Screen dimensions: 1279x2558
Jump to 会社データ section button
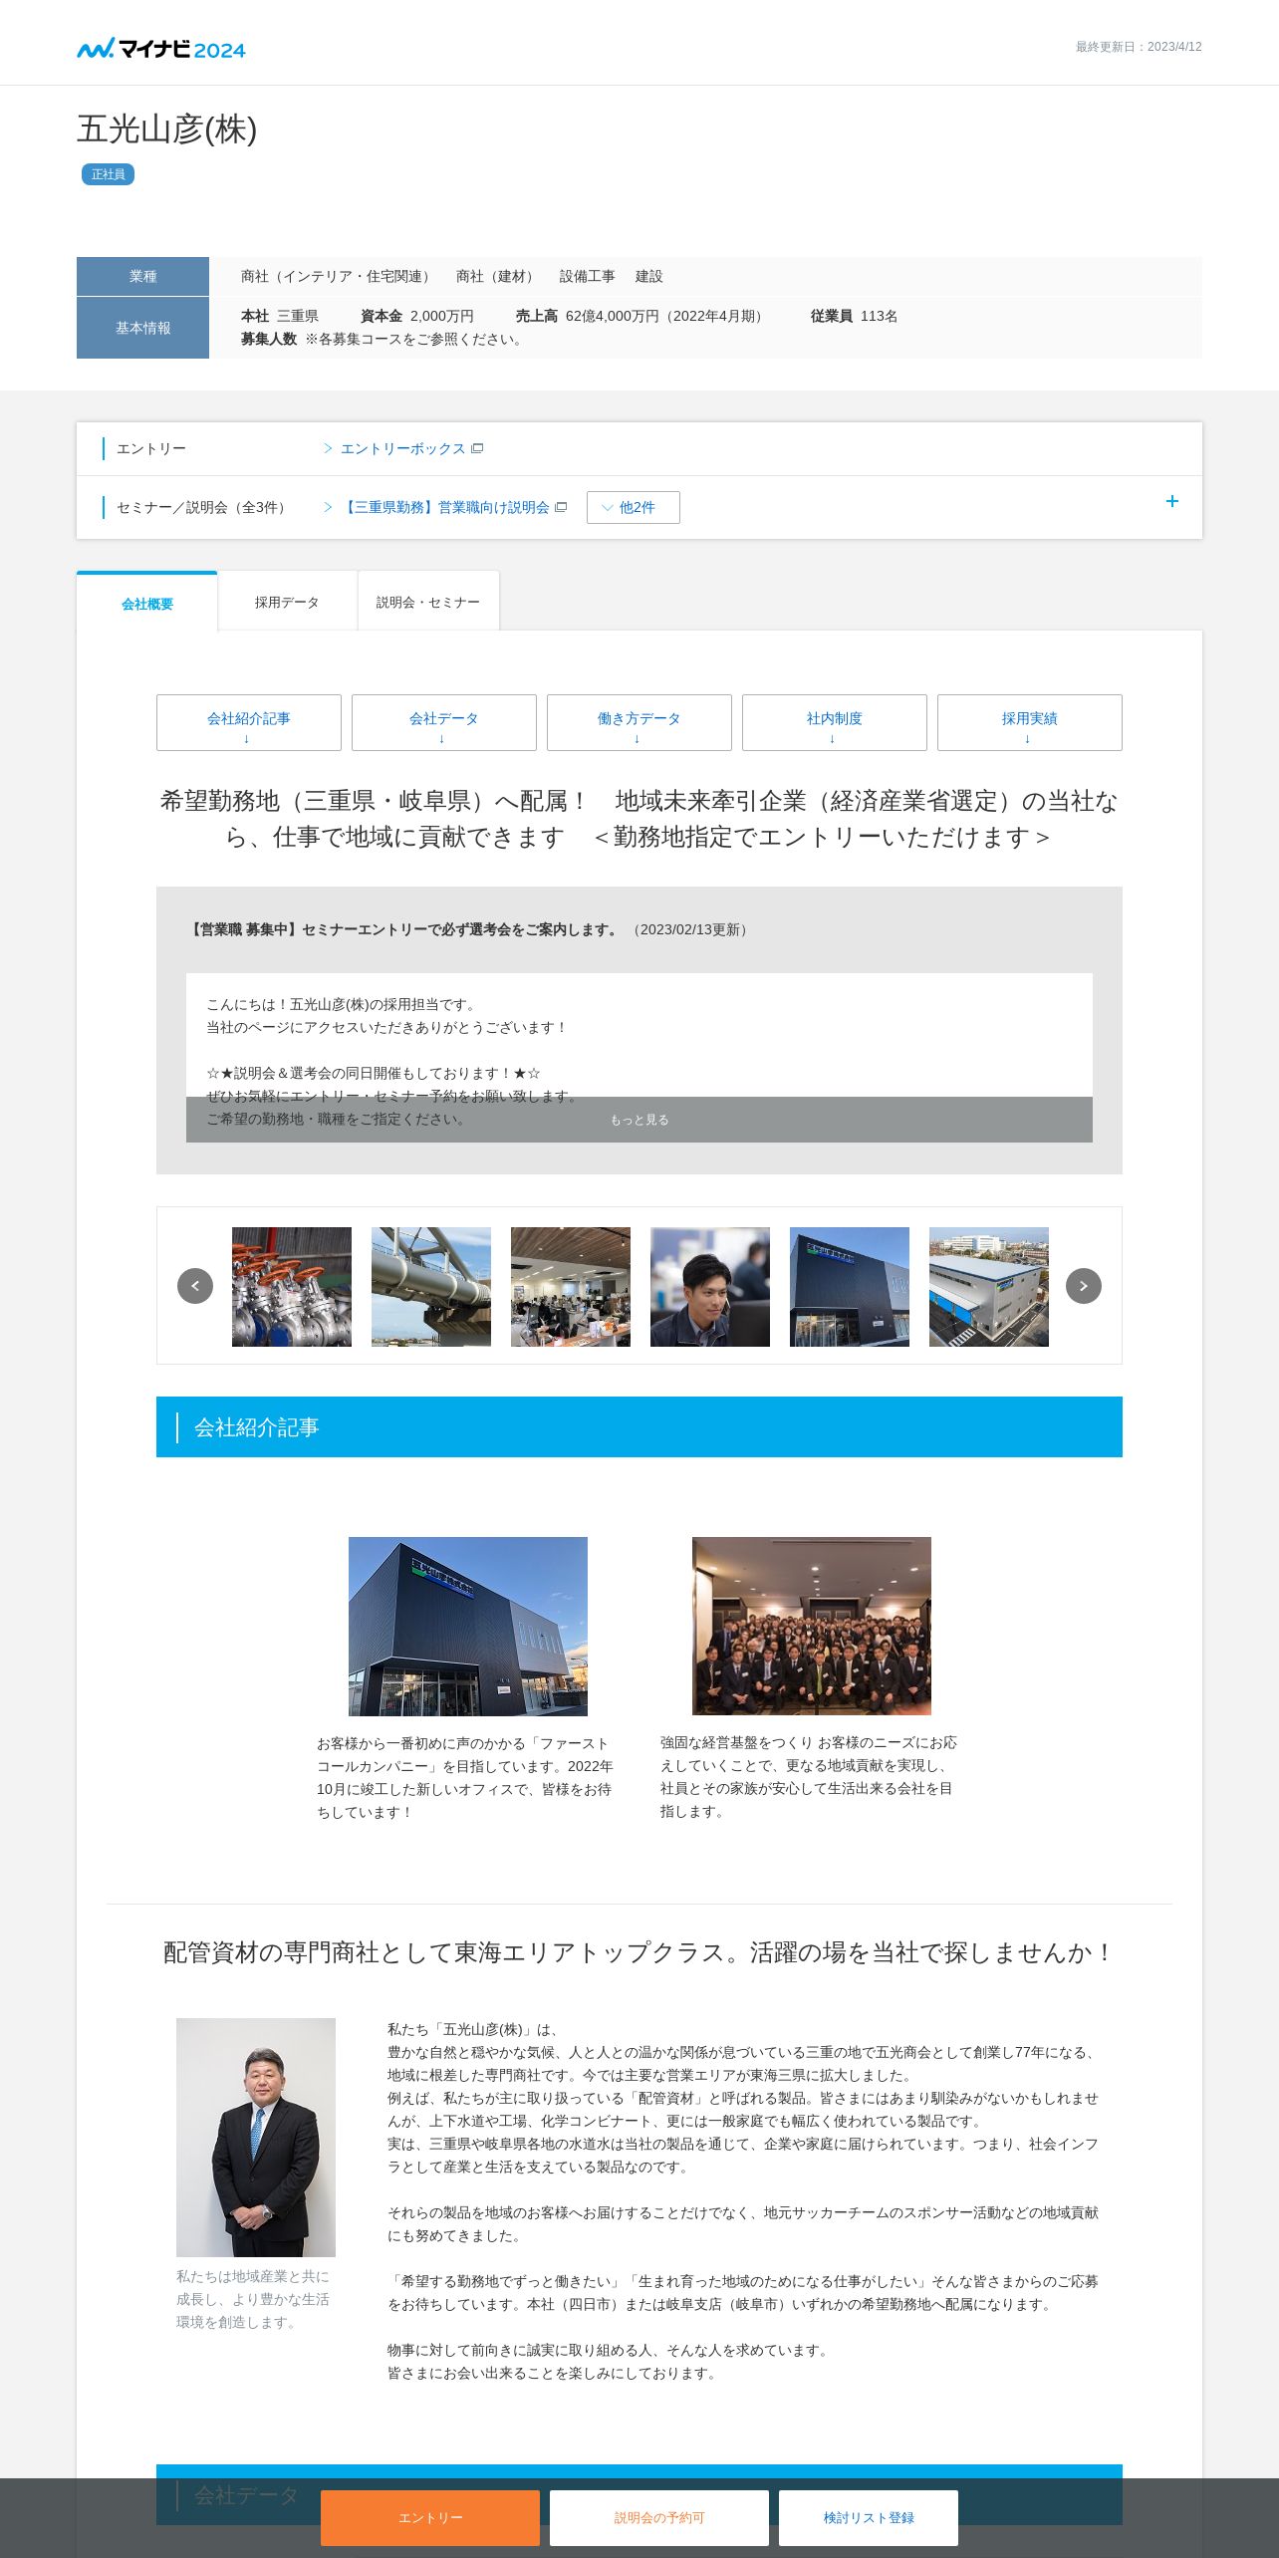coord(444,723)
